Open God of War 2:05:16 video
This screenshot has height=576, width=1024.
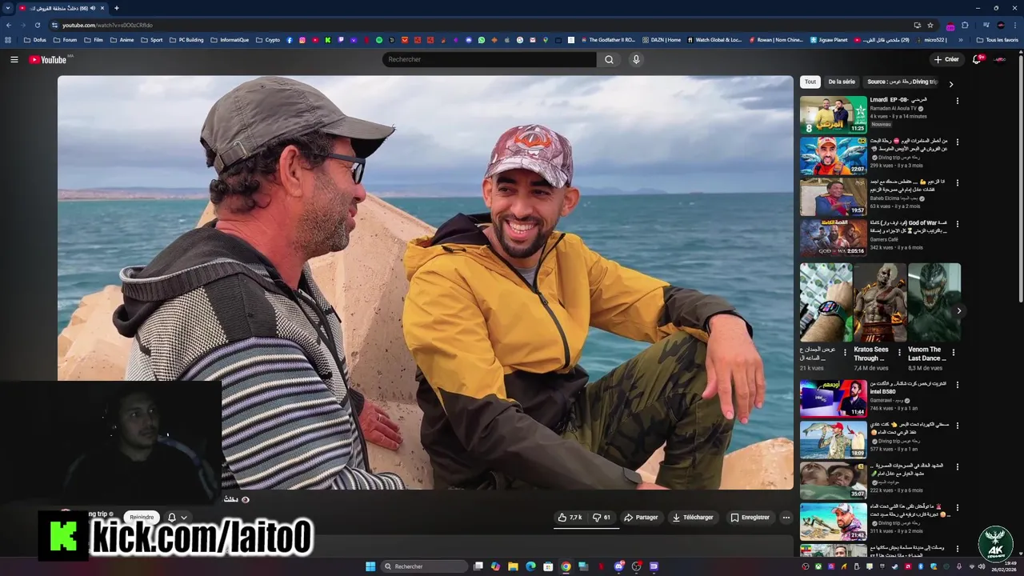click(833, 238)
